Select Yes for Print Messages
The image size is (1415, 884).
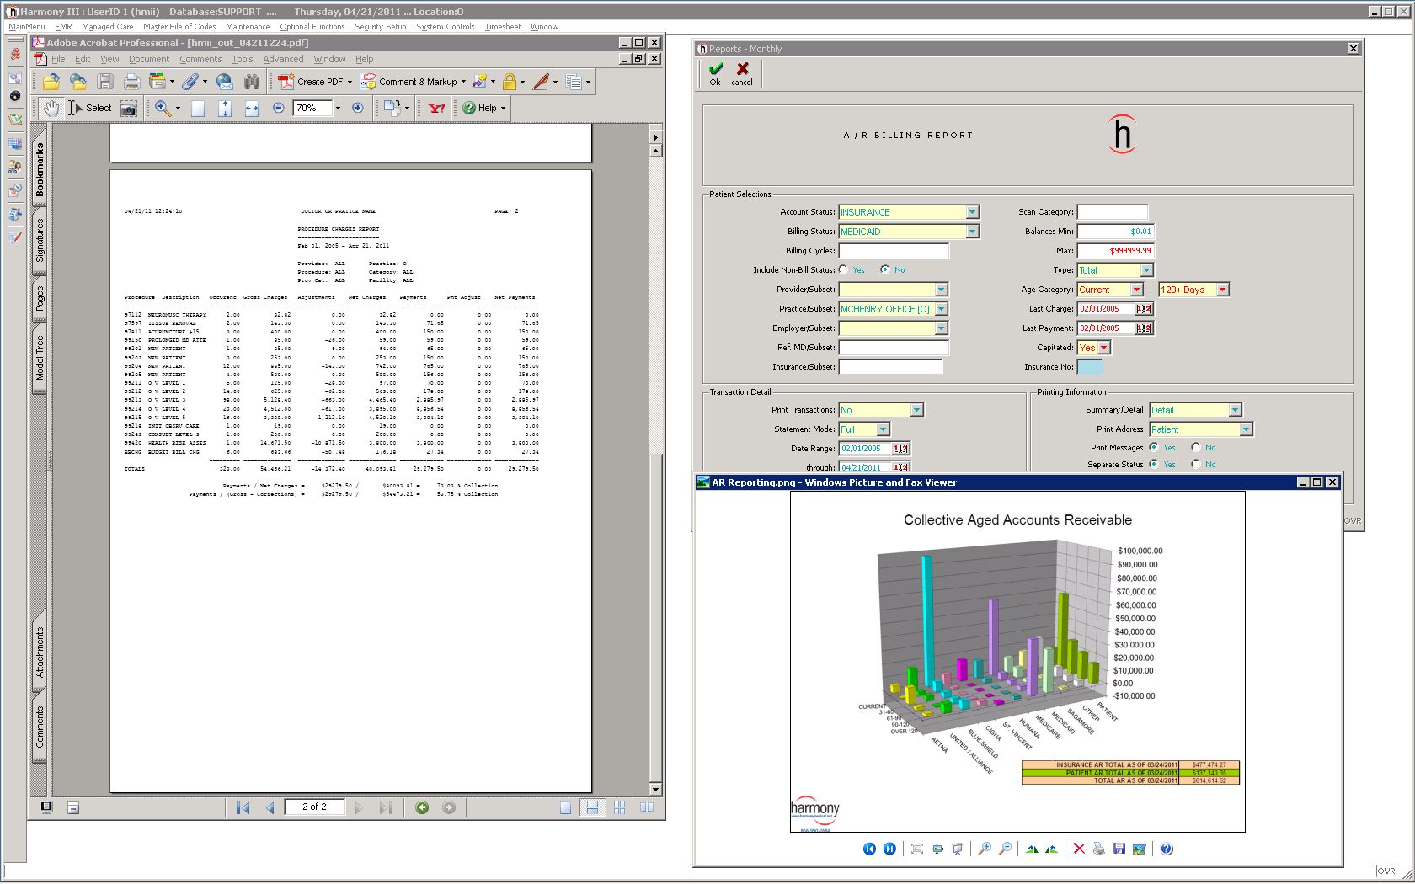tap(1154, 447)
